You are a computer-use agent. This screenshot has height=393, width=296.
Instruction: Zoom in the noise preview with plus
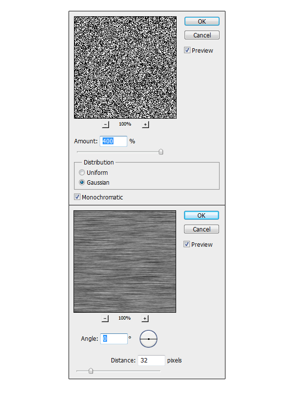click(146, 124)
